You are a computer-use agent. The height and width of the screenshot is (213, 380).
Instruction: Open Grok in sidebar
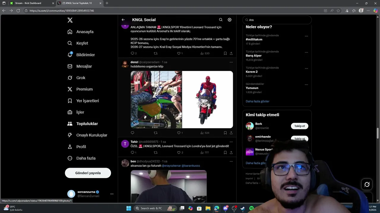tap(77, 78)
